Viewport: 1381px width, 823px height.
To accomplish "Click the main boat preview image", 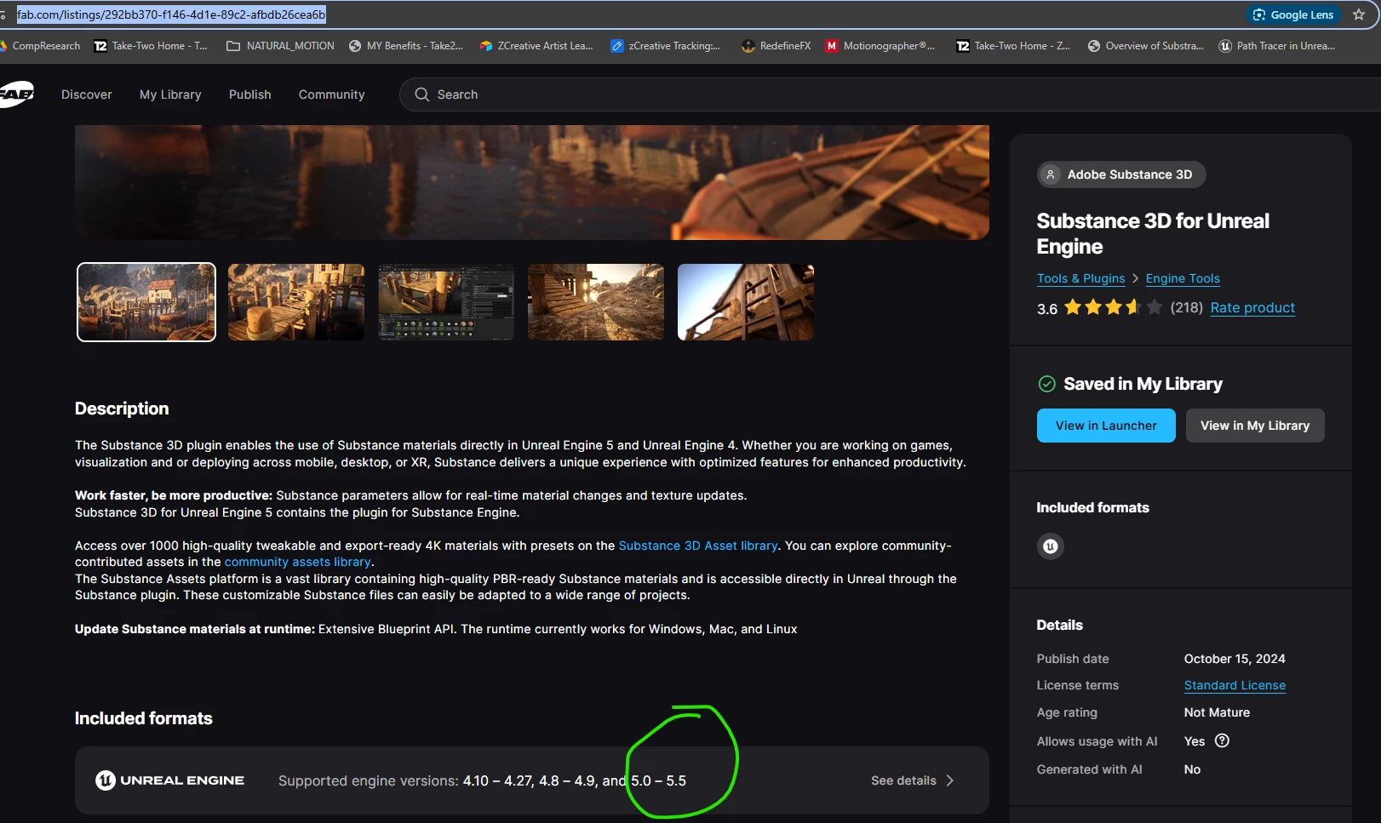I will pyautogui.click(x=532, y=182).
